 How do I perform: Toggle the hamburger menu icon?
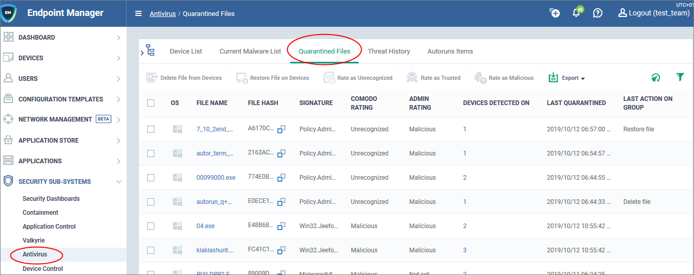click(x=138, y=14)
